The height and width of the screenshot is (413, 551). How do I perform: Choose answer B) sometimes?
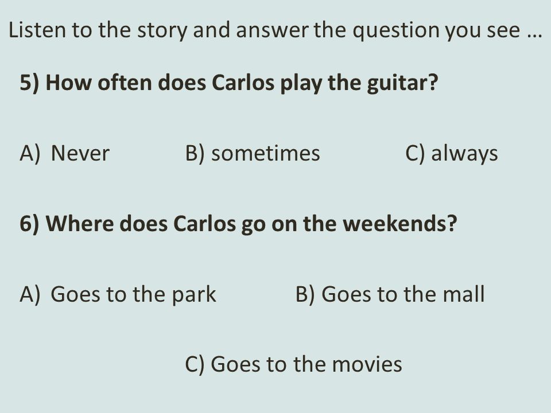point(253,154)
